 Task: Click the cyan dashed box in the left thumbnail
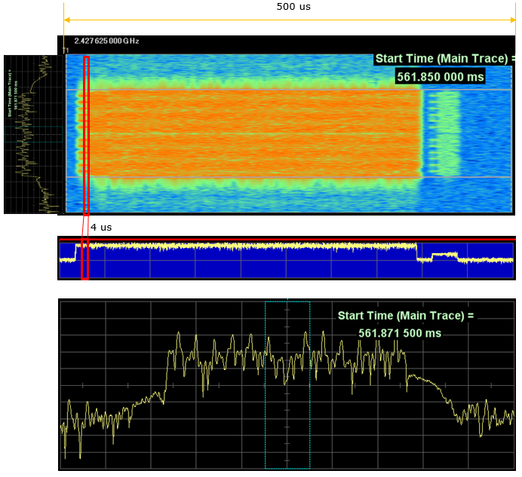(33, 134)
